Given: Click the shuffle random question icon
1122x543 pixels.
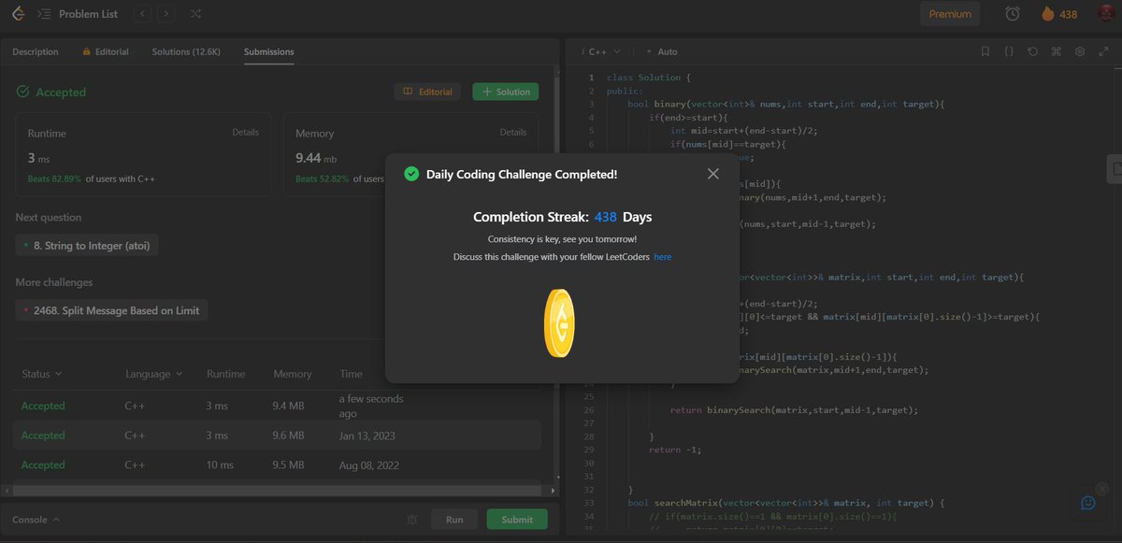Looking at the screenshot, I should (x=195, y=13).
